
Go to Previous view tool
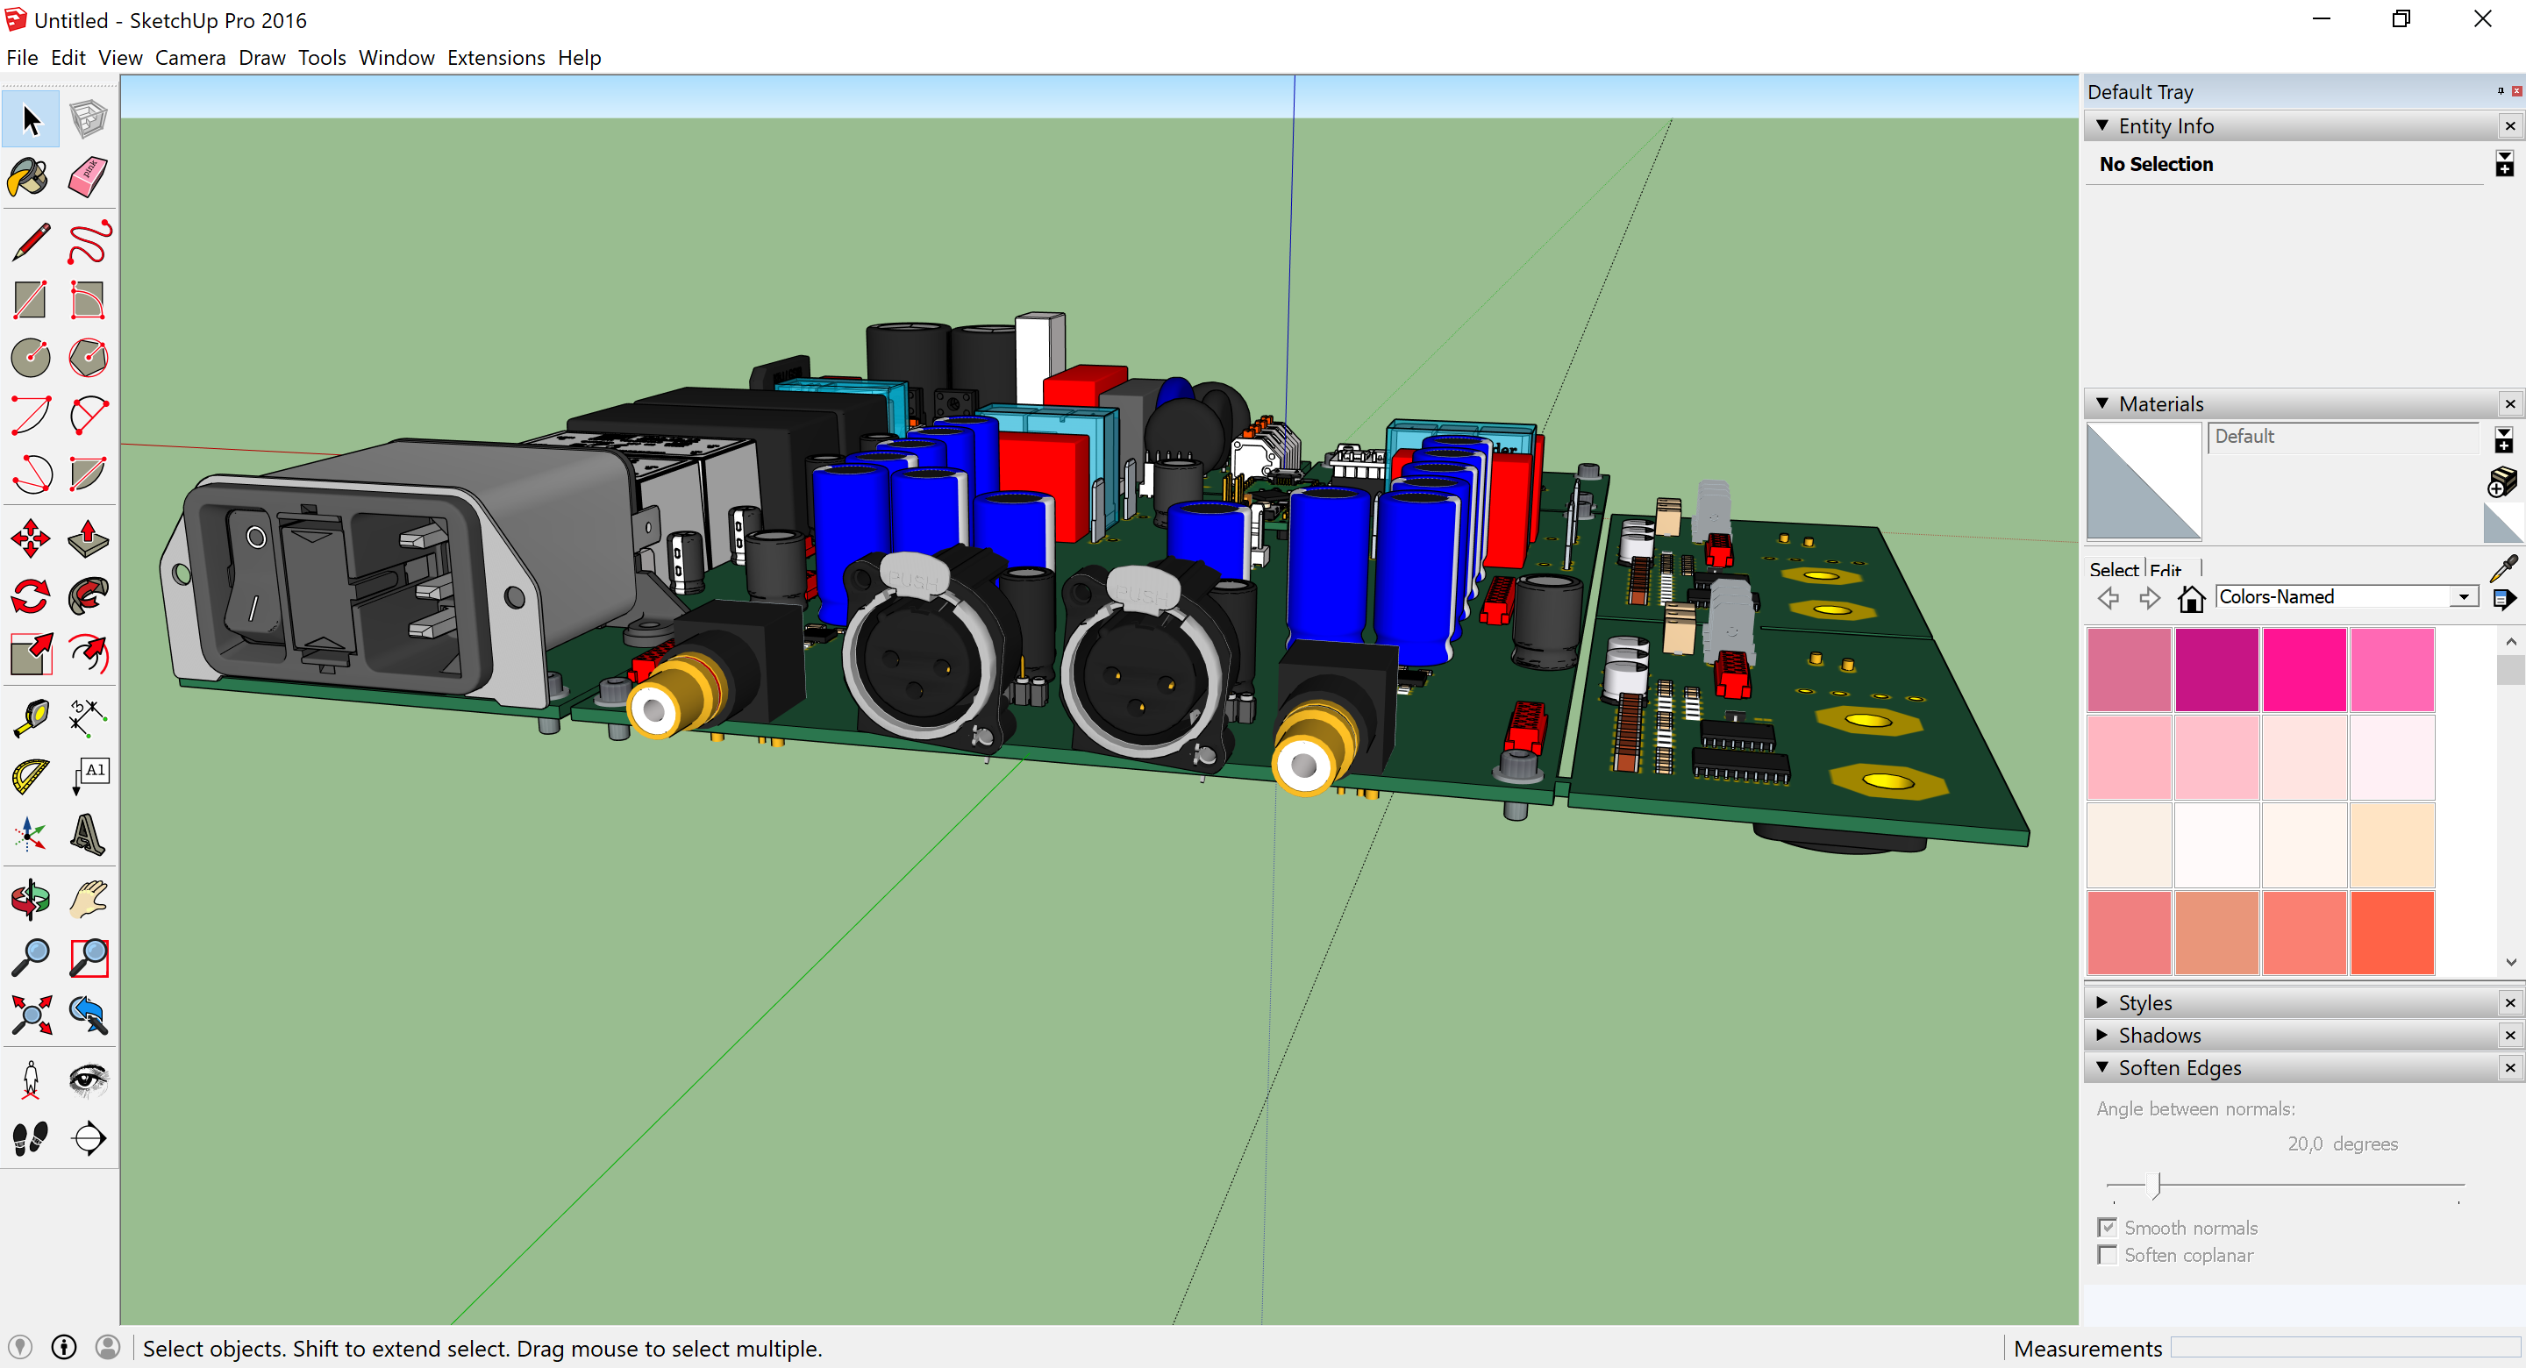point(89,1015)
